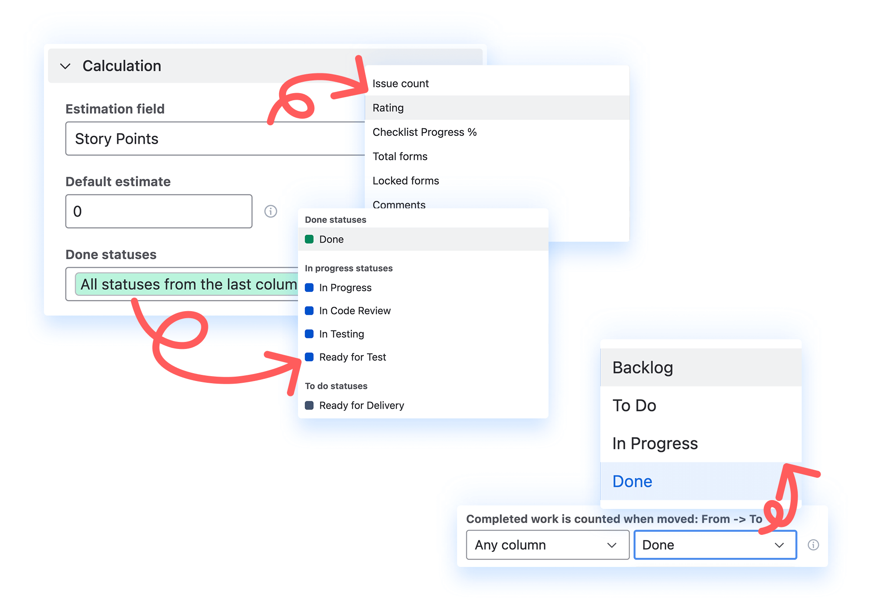The image size is (872, 610).
Task: Collapse the Calculation section chevron
Action: 65,66
